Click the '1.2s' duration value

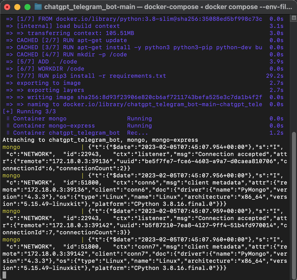click(x=276, y=133)
